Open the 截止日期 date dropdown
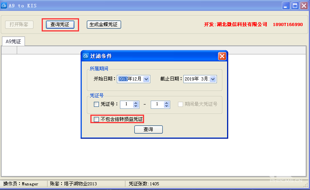 (x=213, y=79)
